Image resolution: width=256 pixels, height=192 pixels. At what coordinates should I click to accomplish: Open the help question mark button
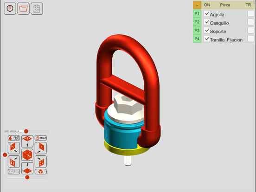(x=10, y=8)
